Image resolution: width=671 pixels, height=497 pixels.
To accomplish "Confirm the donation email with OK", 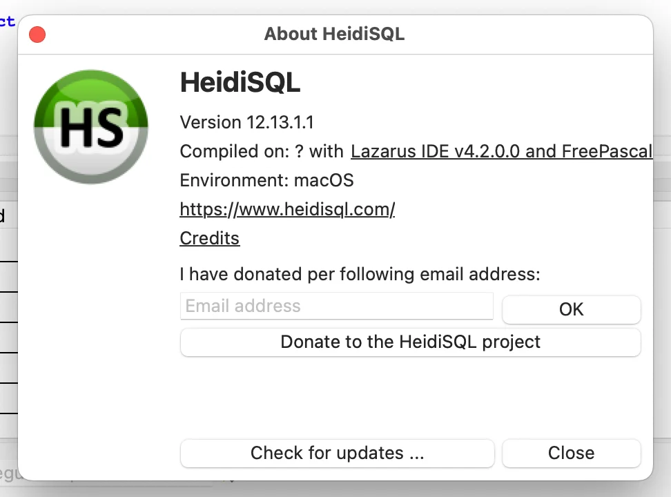I will tap(572, 309).
